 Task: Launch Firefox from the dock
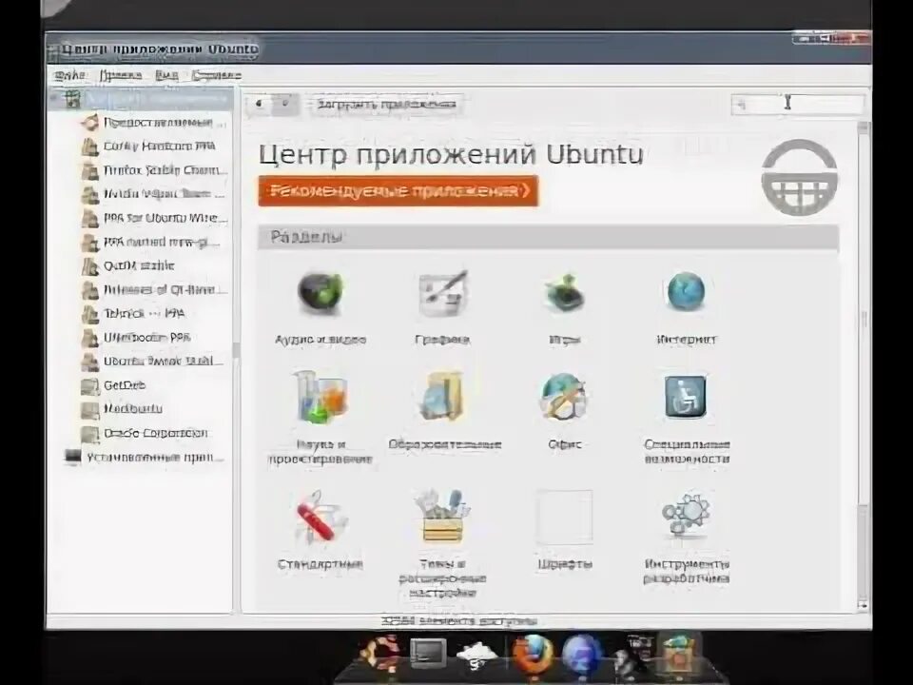(x=533, y=654)
